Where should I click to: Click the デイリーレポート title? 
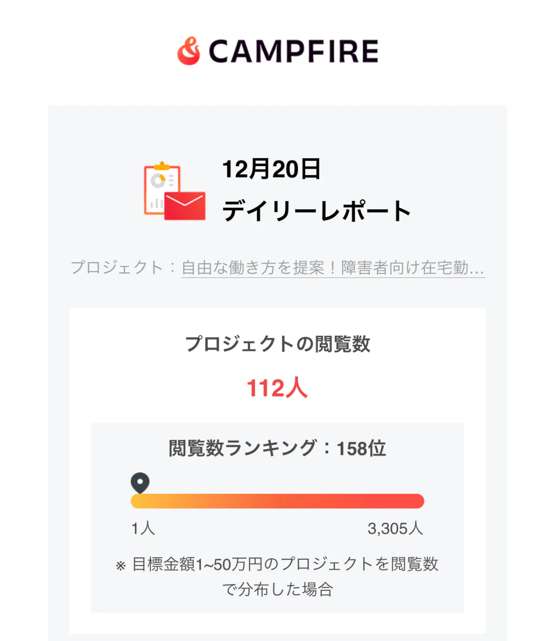(316, 211)
